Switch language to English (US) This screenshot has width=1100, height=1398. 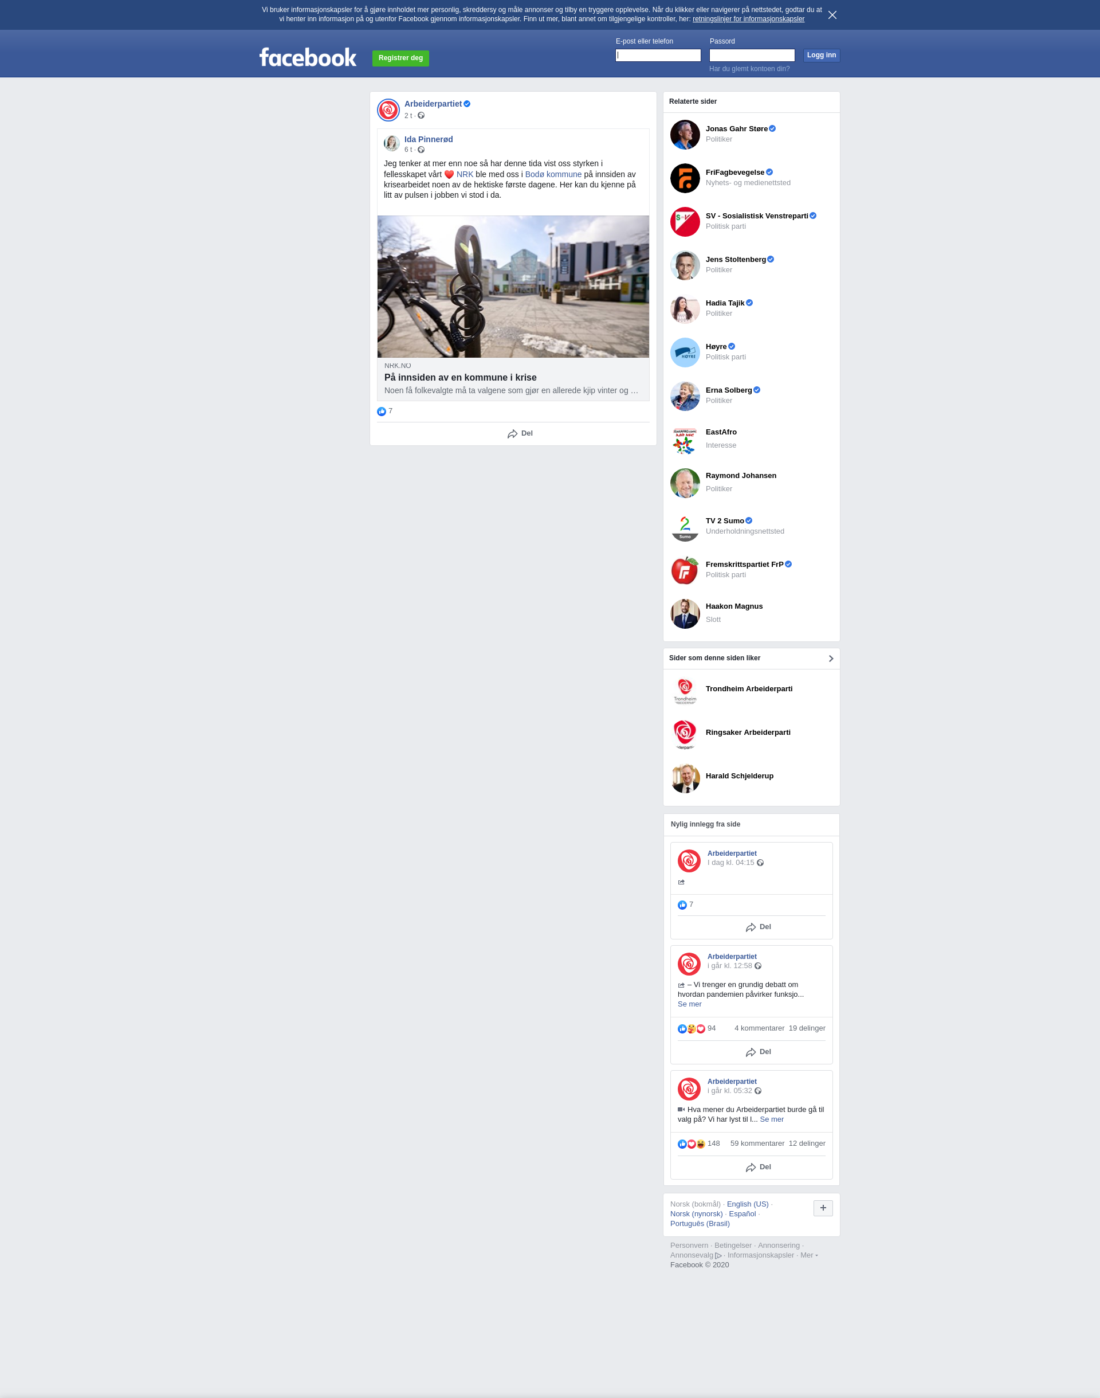click(747, 1204)
